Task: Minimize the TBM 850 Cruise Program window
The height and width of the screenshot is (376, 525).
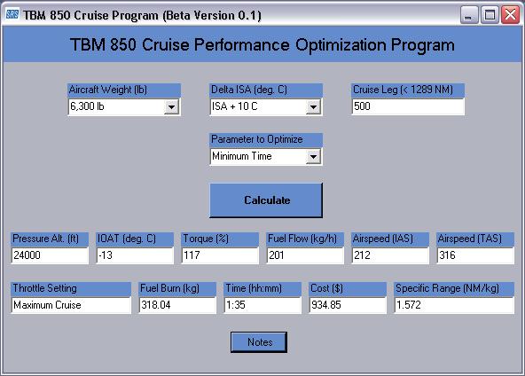Action: pos(469,15)
